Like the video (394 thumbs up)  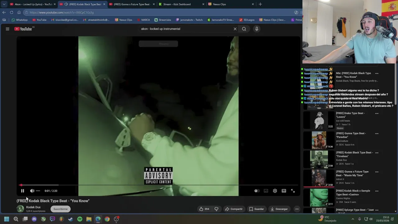point(204,209)
